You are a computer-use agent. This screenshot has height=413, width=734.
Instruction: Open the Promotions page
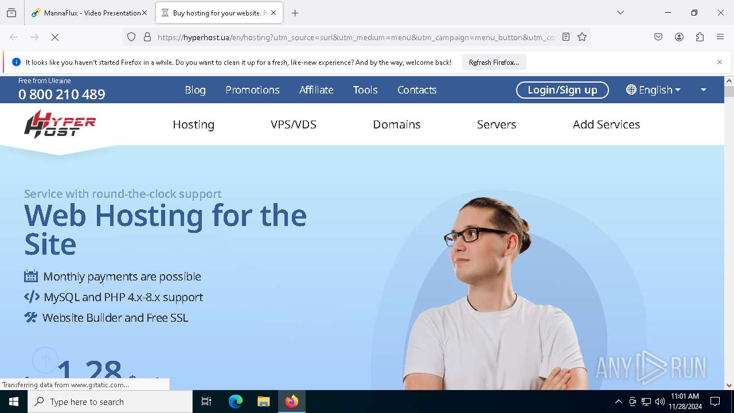coord(252,90)
